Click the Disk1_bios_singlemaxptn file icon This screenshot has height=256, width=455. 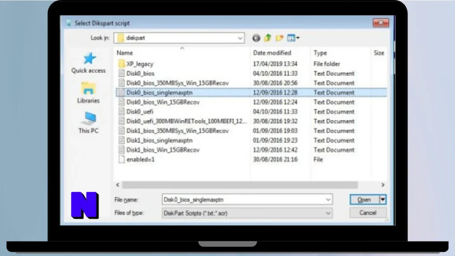click(121, 140)
